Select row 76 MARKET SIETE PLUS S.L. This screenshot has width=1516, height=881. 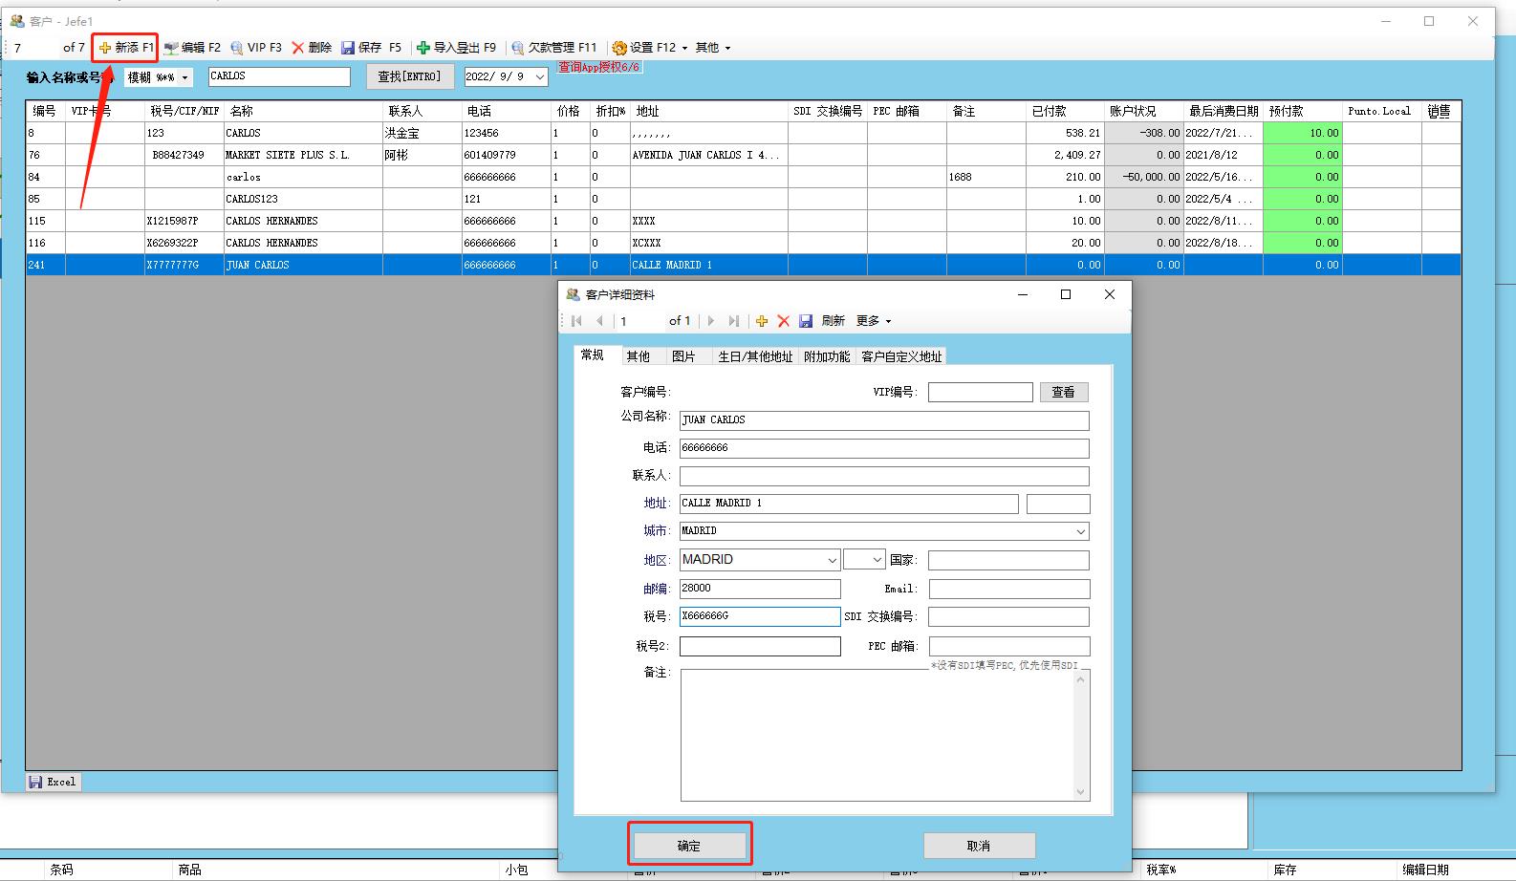743,155
